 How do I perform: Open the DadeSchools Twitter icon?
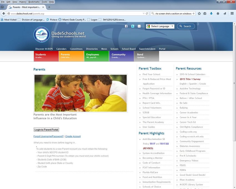point(133,26)
